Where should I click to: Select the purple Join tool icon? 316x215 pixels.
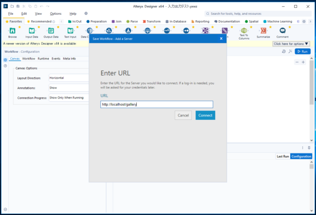[x=225, y=31]
